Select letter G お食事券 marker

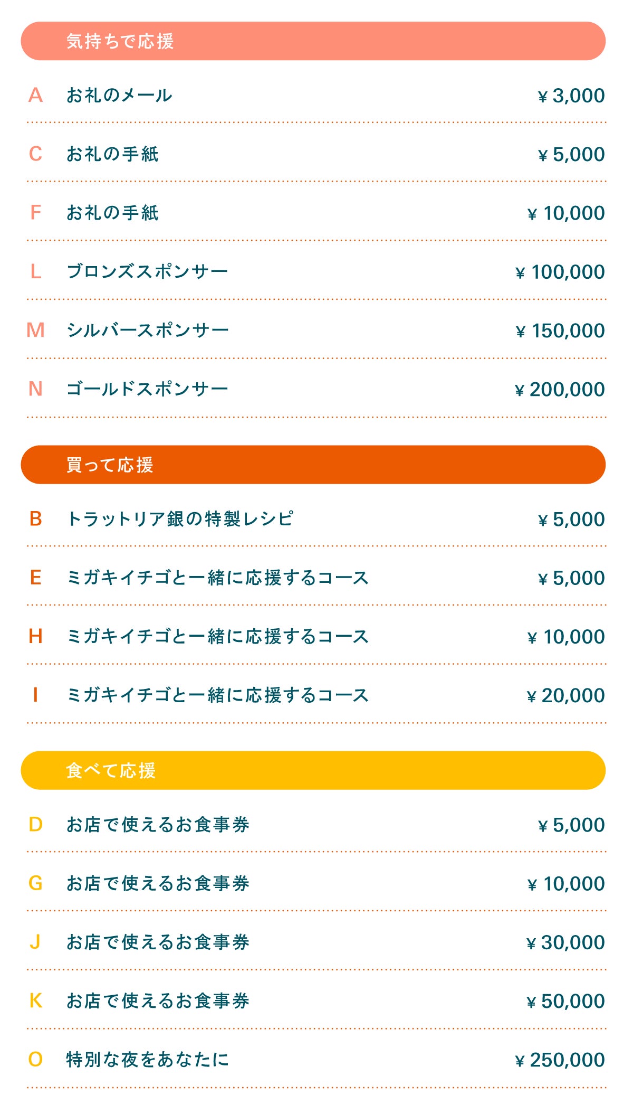click(x=35, y=883)
